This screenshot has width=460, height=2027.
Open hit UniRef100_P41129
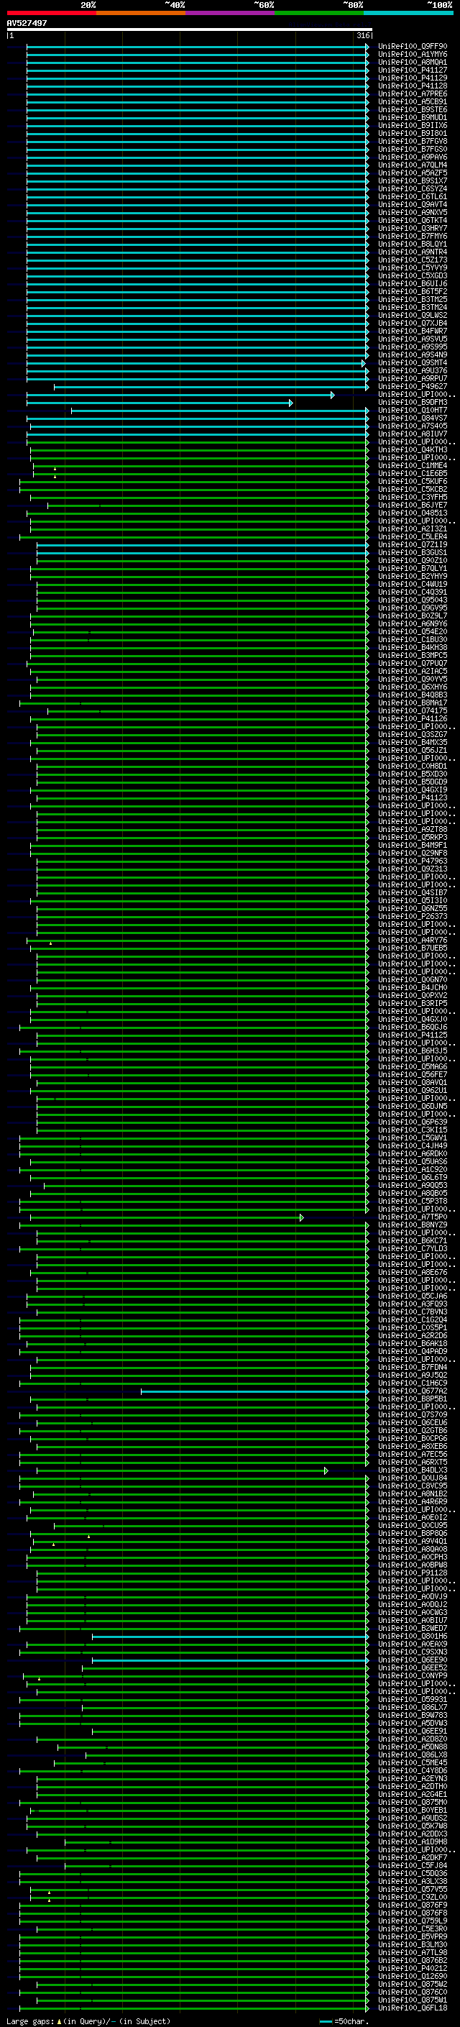412,78
